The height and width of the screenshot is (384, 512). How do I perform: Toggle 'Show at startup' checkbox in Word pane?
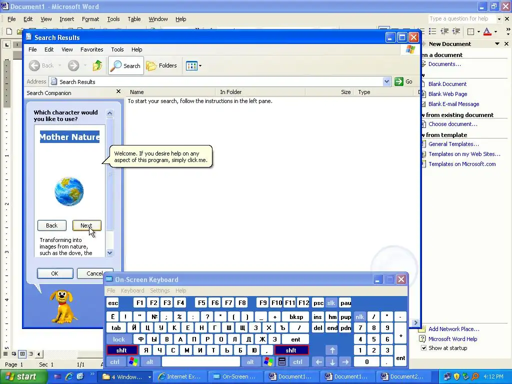point(423,348)
